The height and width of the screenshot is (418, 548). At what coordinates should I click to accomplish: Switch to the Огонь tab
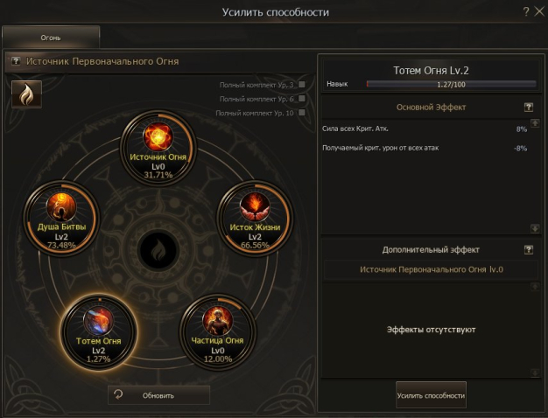pyautogui.click(x=51, y=38)
